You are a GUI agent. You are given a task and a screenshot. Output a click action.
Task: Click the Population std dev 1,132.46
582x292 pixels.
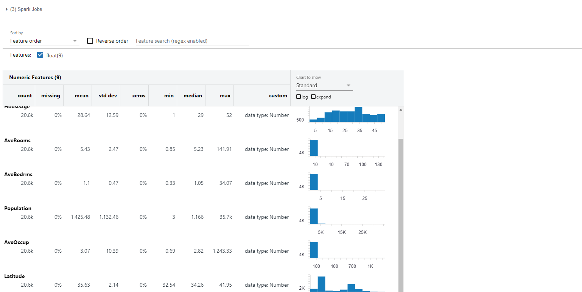(x=109, y=217)
